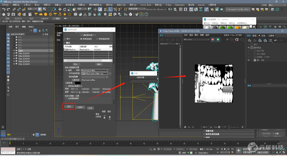Toggle the Angle Snap icon
Screen dimensions: 287x156
[110, 9]
